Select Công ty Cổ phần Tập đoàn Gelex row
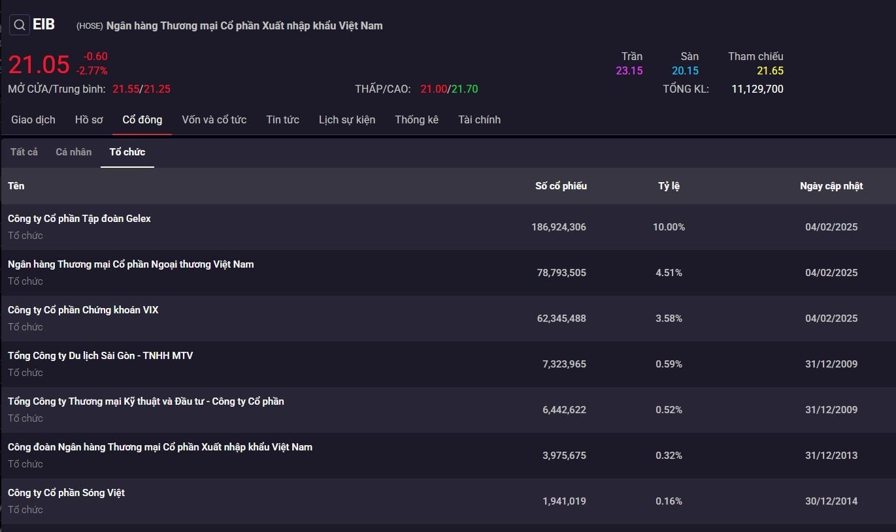 pyautogui.click(x=448, y=227)
